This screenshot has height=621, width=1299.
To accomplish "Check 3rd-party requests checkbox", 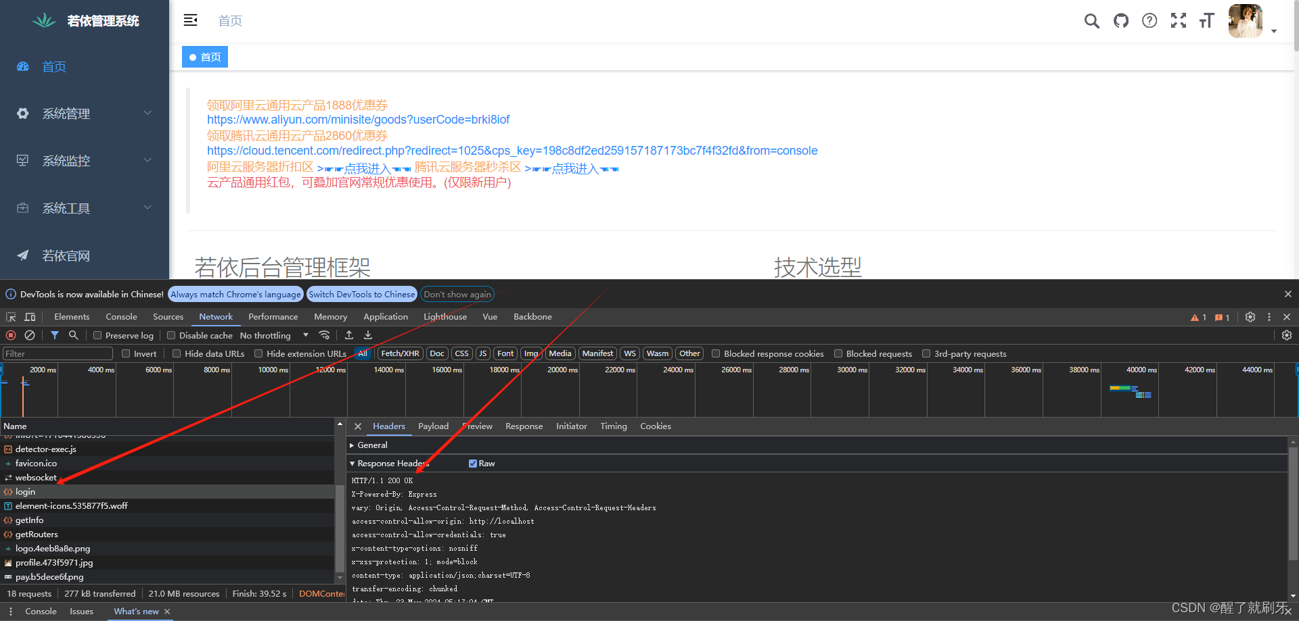I will (x=926, y=353).
